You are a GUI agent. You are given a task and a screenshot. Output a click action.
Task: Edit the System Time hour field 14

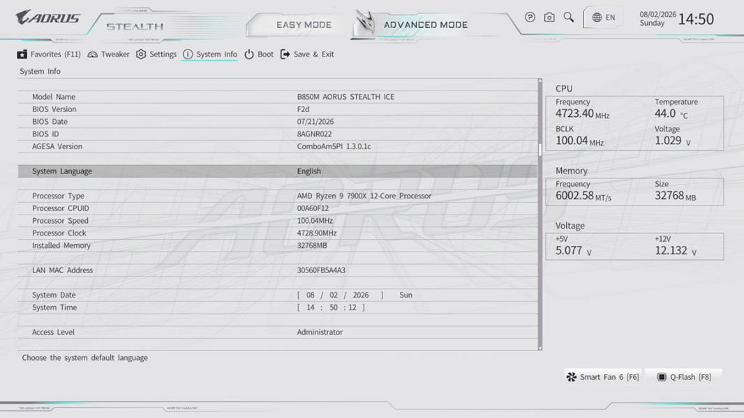(311, 307)
